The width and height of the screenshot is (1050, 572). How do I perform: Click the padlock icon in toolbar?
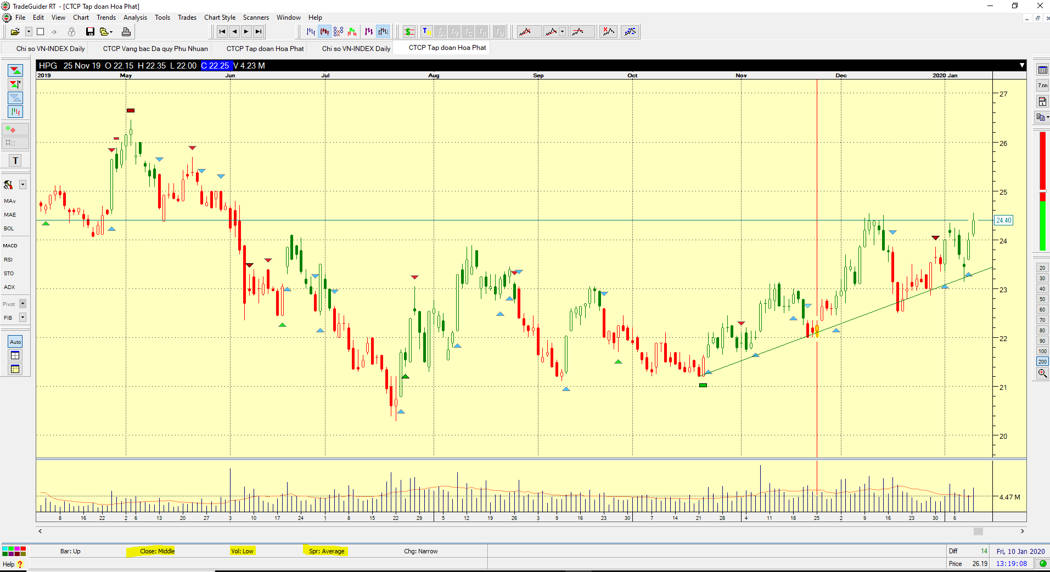[x=71, y=32]
